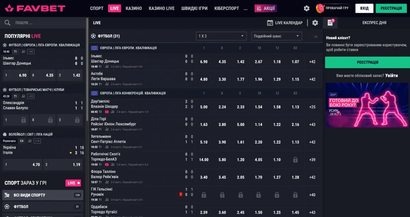Click stats icon in popular Олександрія card
The width and height of the screenshot is (410, 217).
(23, 96)
